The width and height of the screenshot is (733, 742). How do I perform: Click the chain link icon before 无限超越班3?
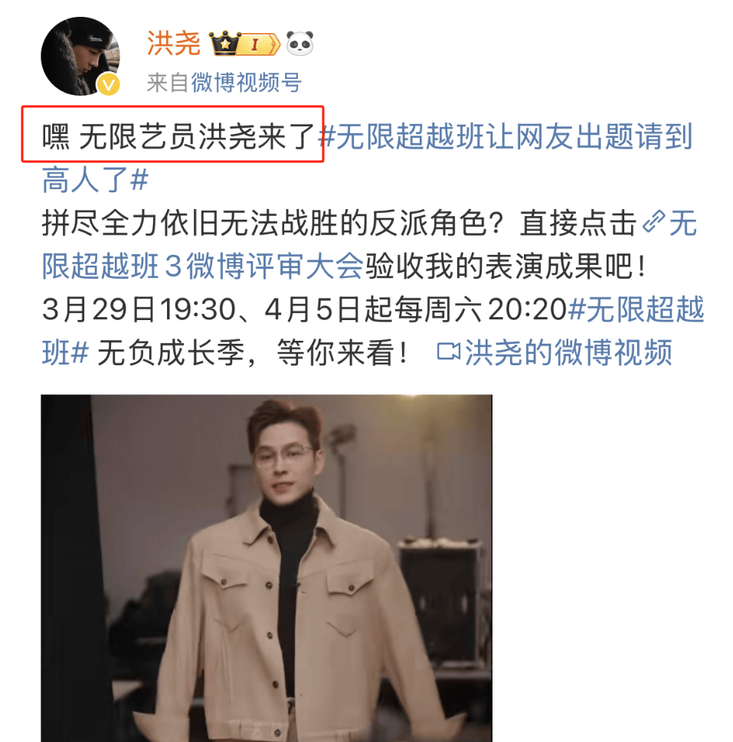point(654,222)
